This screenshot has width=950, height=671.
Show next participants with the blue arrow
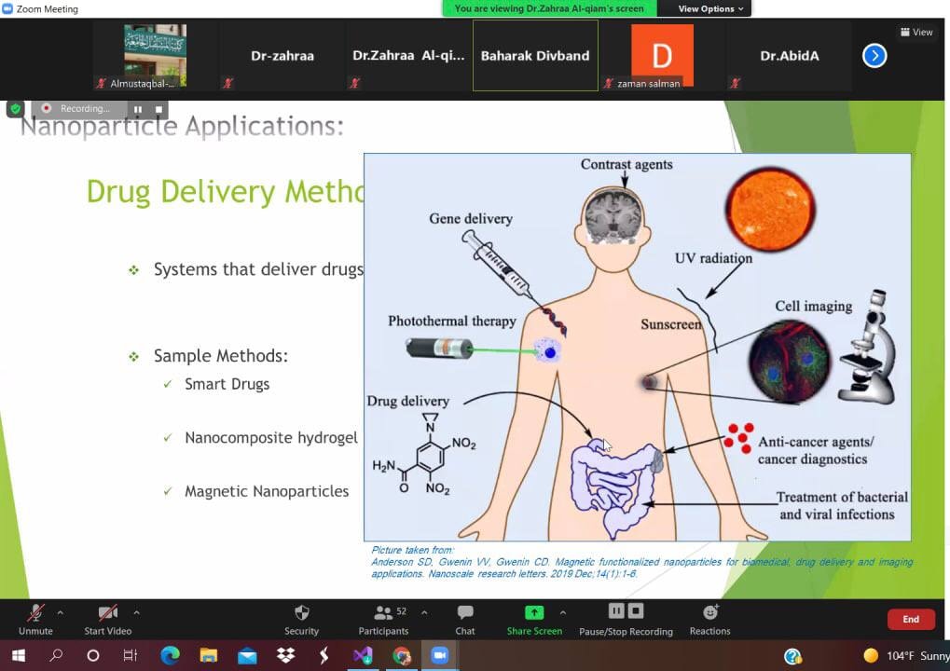coord(874,56)
